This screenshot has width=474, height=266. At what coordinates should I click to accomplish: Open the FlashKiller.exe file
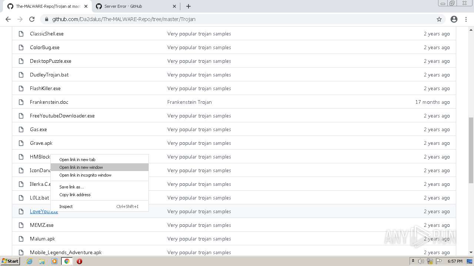coord(45,88)
